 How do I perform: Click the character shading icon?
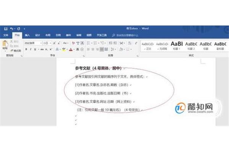[78, 49]
